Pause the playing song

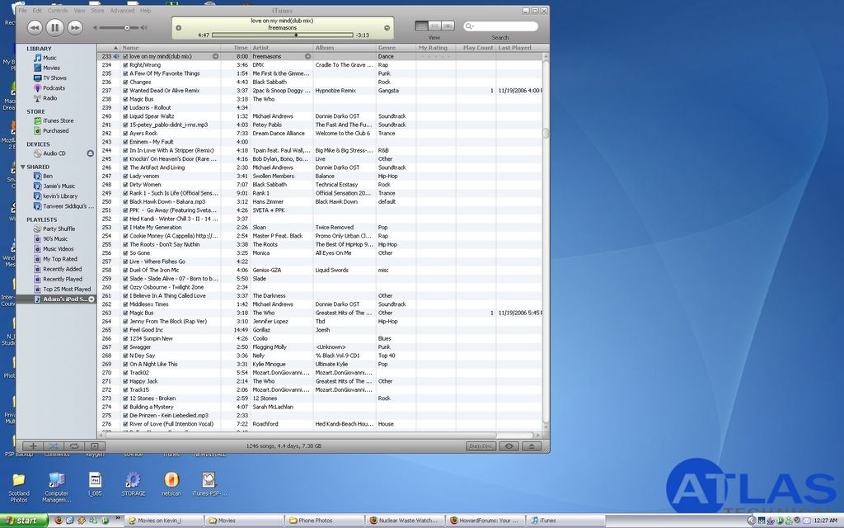point(54,27)
